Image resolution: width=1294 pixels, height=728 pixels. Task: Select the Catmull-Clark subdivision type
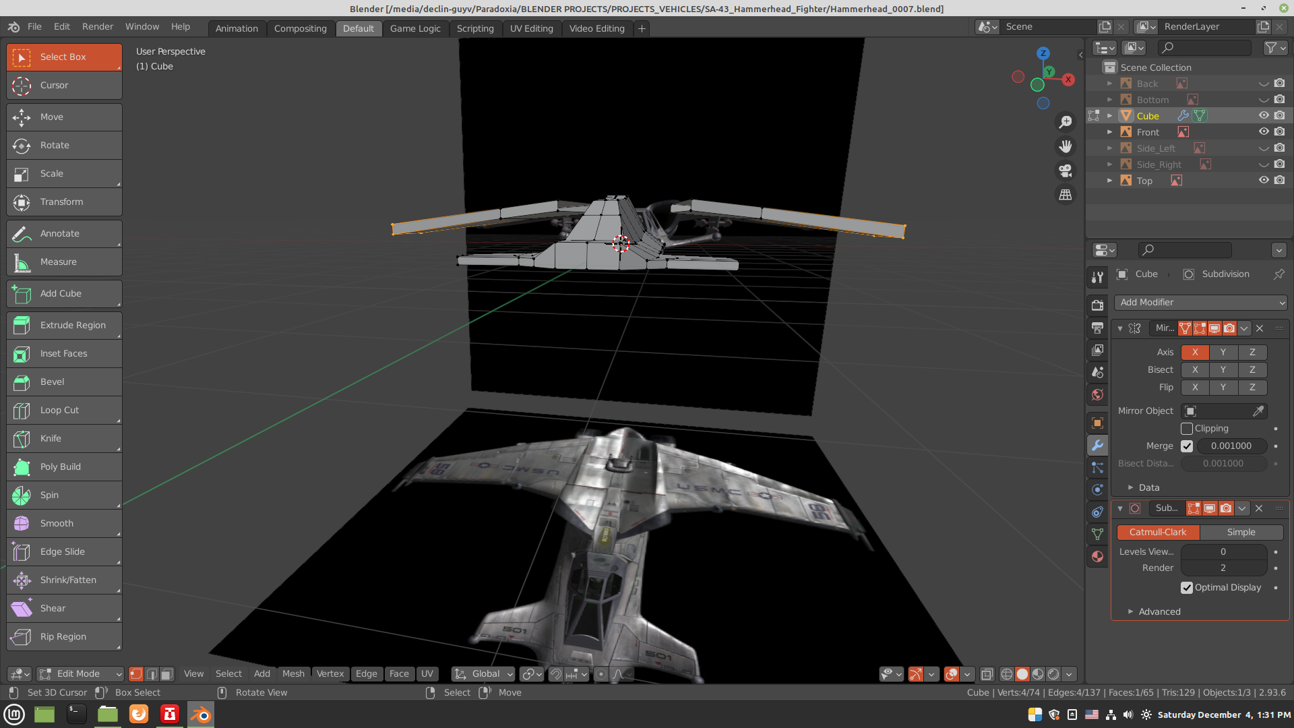click(1158, 533)
